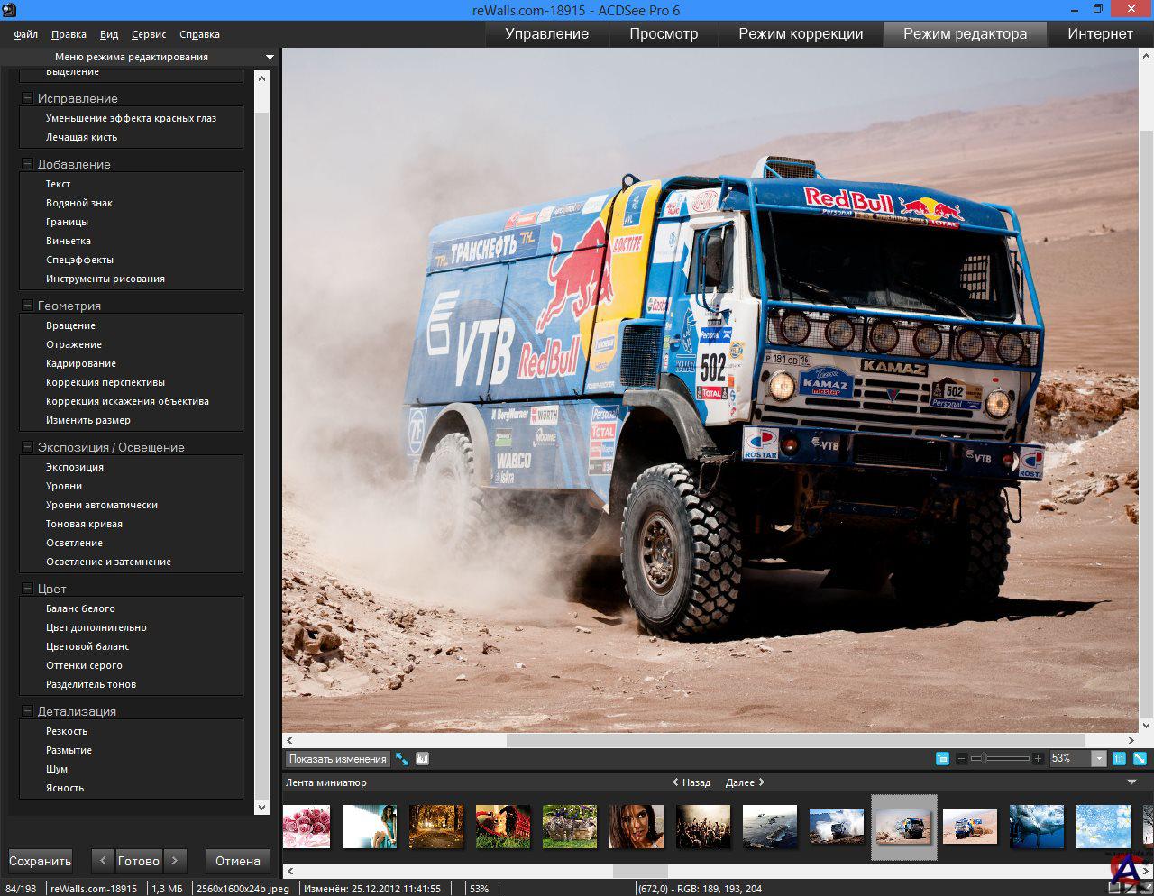Click the previous image arrow beside Готово
This screenshot has width=1154, height=896.
pos(104,861)
